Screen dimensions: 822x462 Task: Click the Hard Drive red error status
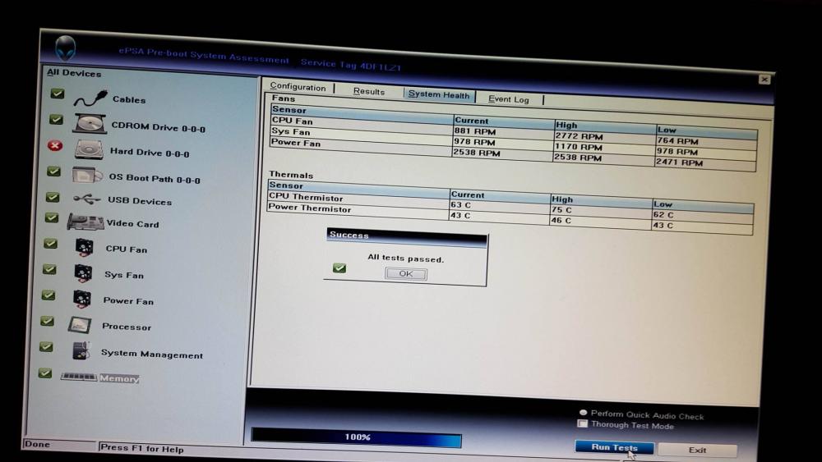click(55, 146)
